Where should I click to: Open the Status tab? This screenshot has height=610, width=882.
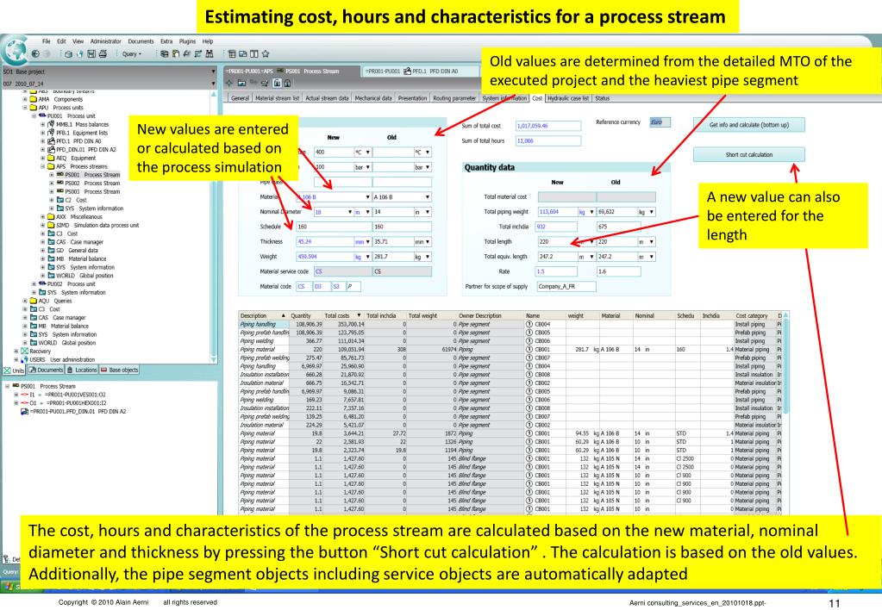tap(603, 98)
